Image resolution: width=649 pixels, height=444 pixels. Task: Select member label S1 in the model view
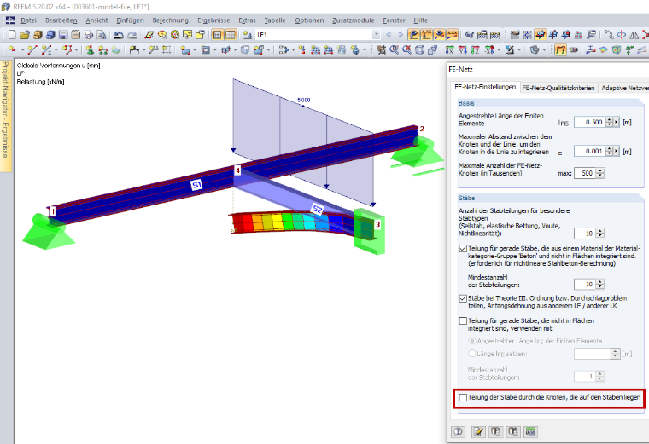tap(196, 185)
